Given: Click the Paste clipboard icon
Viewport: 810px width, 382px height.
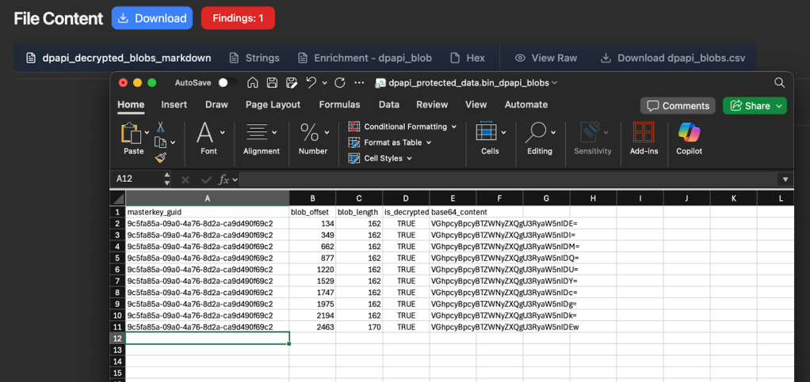Looking at the screenshot, I should coord(130,133).
